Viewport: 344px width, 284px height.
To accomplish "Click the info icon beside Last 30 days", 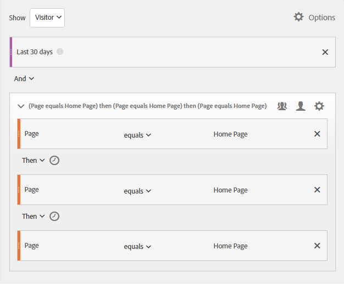I will pos(60,52).
